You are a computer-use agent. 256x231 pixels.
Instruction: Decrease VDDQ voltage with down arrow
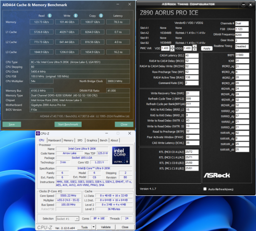194,50
